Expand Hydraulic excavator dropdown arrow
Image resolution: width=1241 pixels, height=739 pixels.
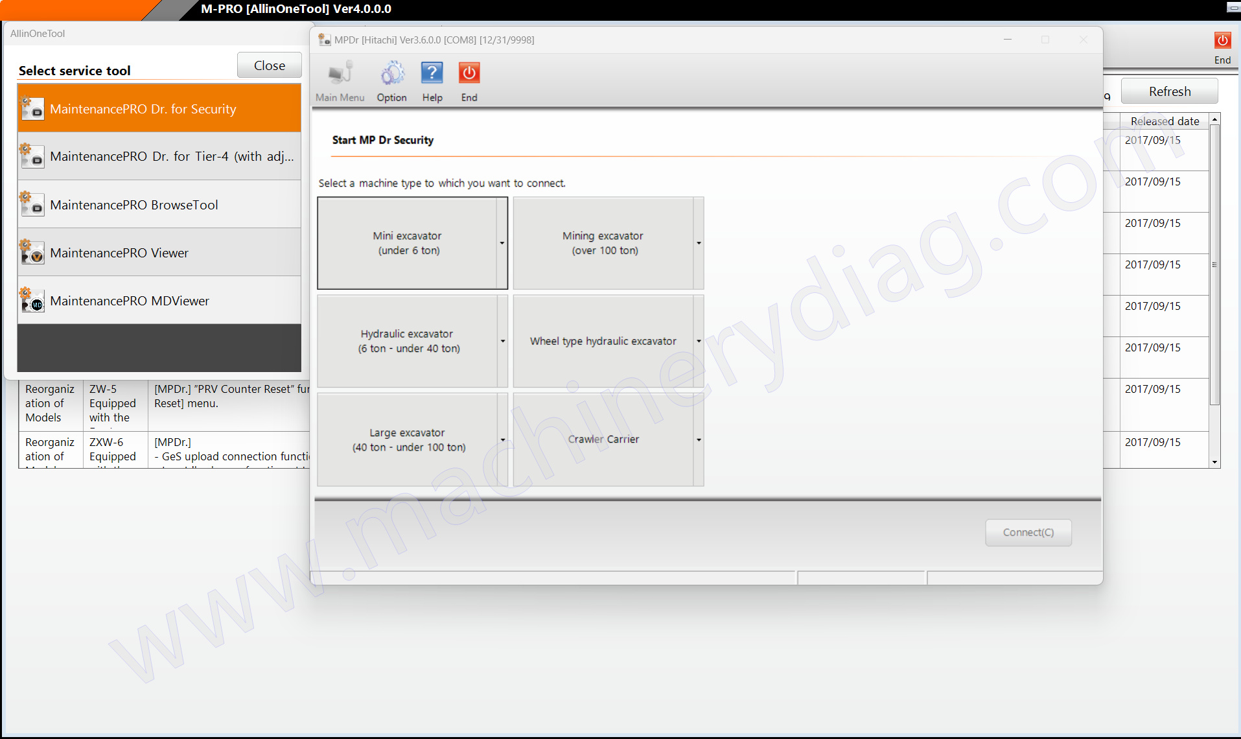coord(502,341)
